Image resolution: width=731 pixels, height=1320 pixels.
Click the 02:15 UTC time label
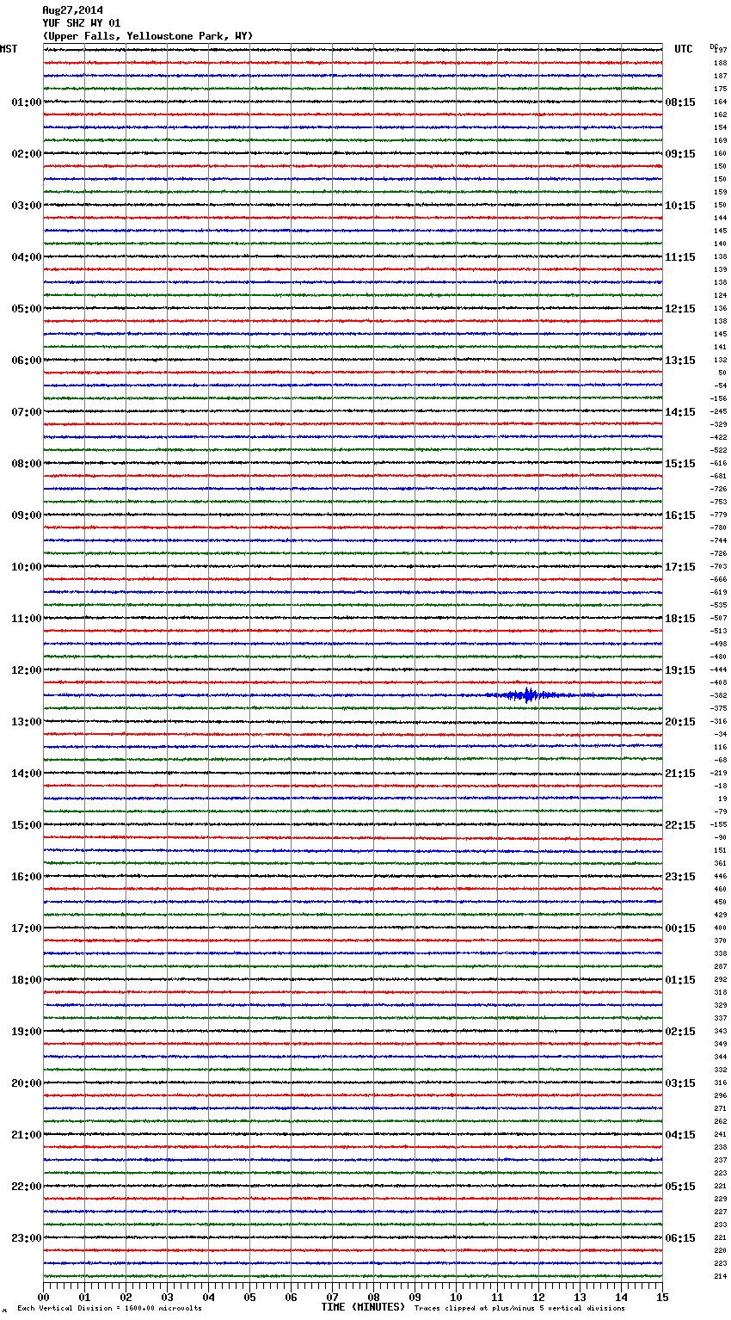click(x=680, y=1032)
